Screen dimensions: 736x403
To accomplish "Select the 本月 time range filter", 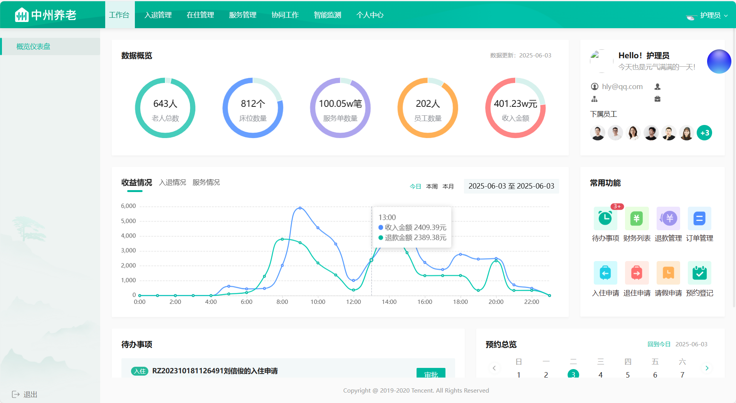I will pyautogui.click(x=448, y=186).
